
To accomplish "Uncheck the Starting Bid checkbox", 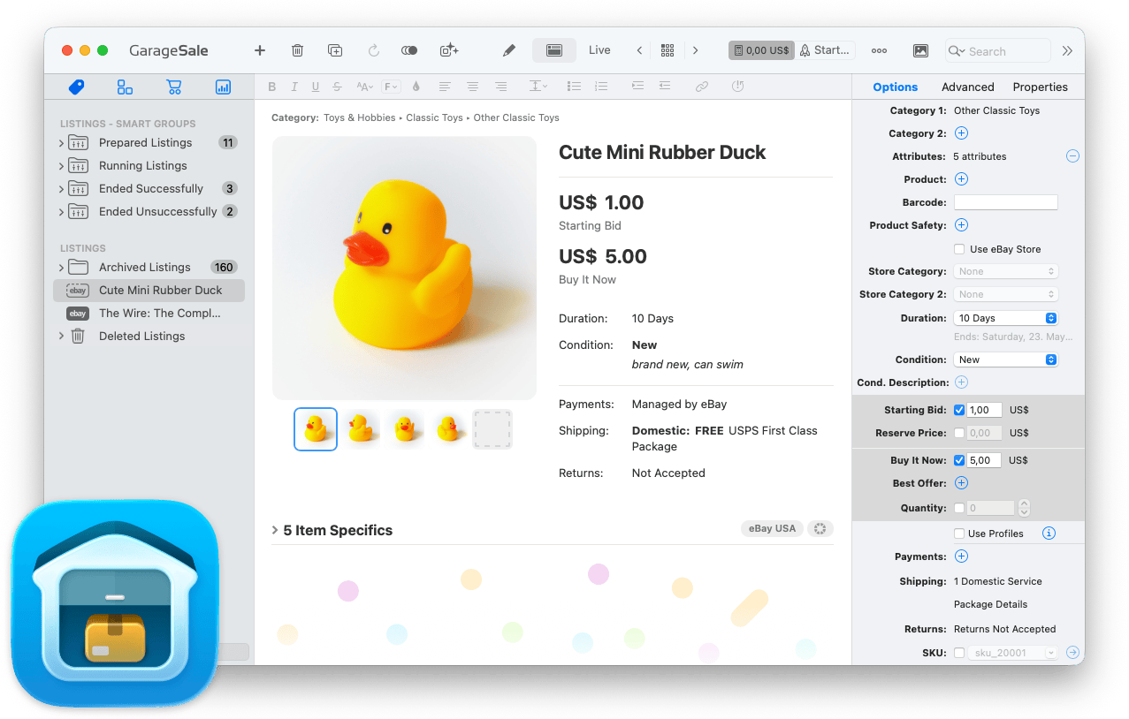I will coord(959,410).
